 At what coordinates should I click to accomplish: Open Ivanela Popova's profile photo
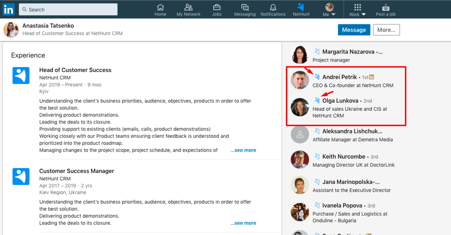300,212
